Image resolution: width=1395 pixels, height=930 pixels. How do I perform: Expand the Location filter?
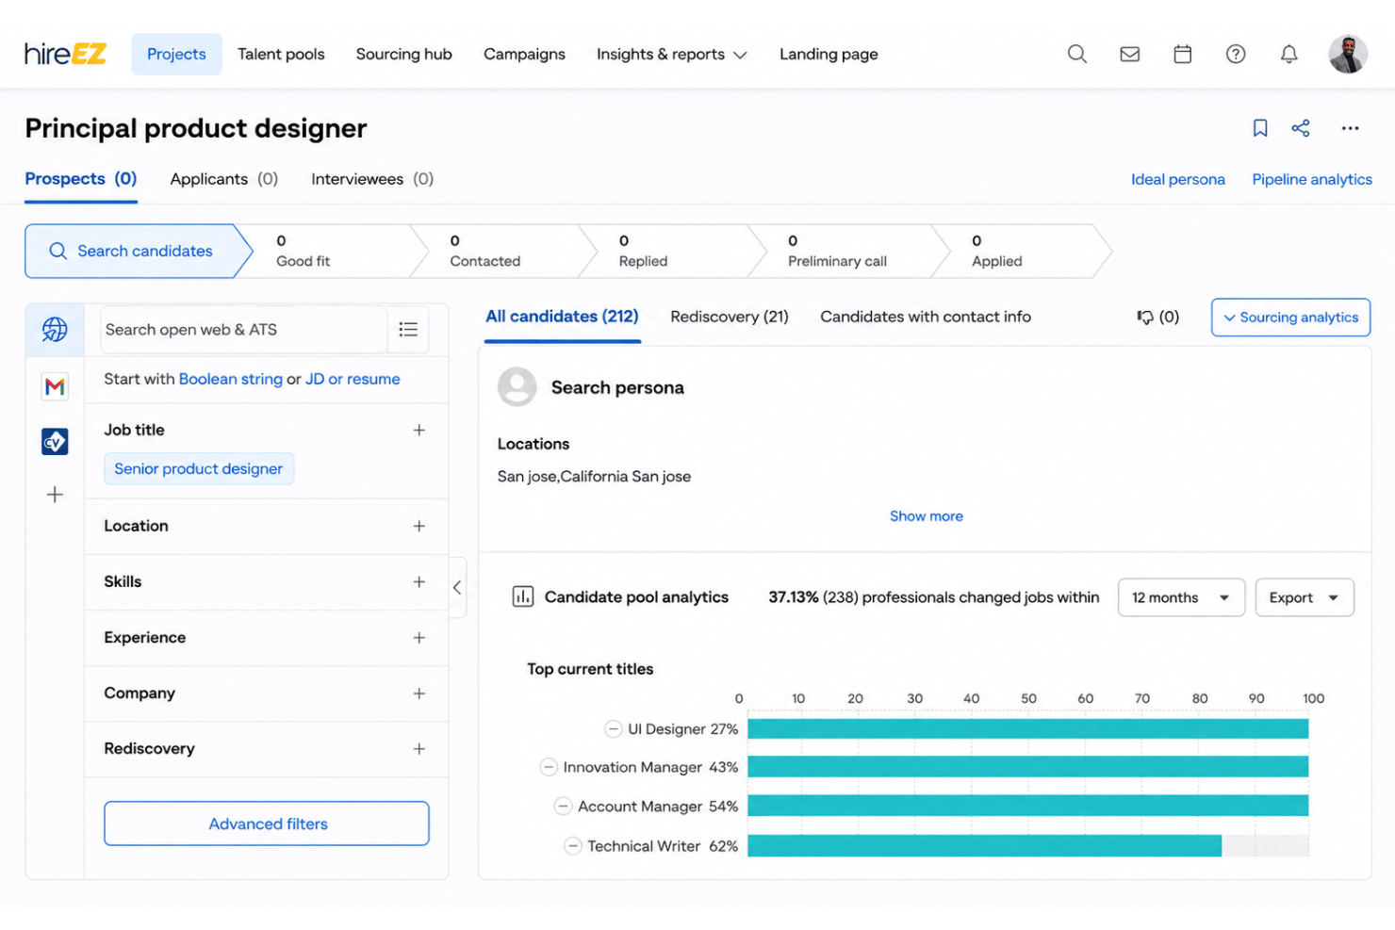(418, 526)
